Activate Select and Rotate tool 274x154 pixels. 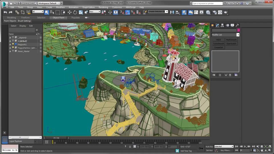pyautogui.click(x=75, y=12)
